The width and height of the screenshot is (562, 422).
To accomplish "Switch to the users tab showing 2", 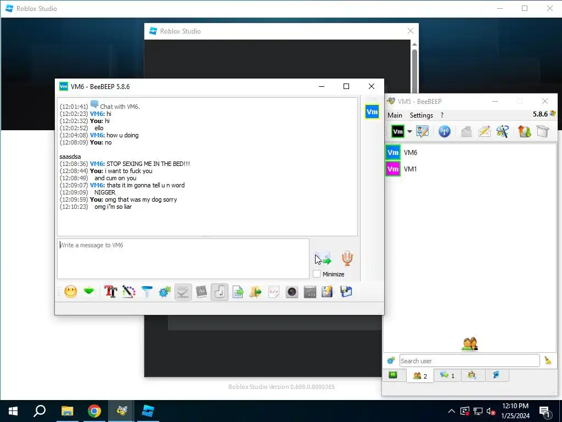I will coord(420,376).
